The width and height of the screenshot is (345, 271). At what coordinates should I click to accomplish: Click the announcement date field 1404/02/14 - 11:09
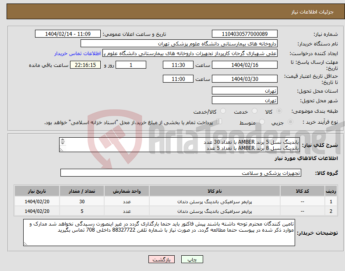[68, 34]
